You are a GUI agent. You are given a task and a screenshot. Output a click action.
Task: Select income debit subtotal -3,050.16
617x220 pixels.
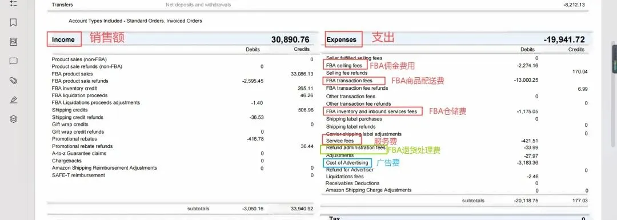click(x=253, y=209)
